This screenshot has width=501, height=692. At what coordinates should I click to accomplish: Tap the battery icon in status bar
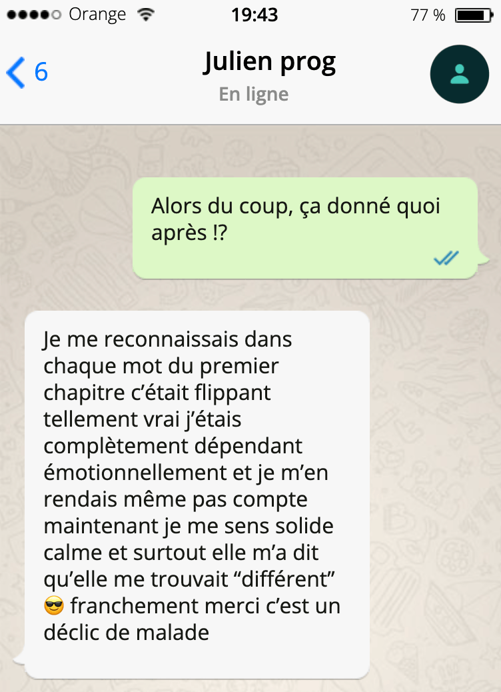point(474,15)
